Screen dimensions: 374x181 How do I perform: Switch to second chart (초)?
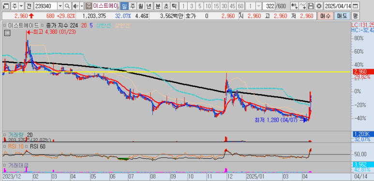click(166, 6)
